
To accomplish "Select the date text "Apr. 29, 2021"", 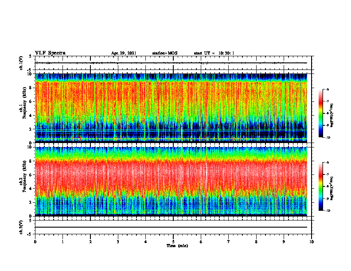I will tap(124, 53).
